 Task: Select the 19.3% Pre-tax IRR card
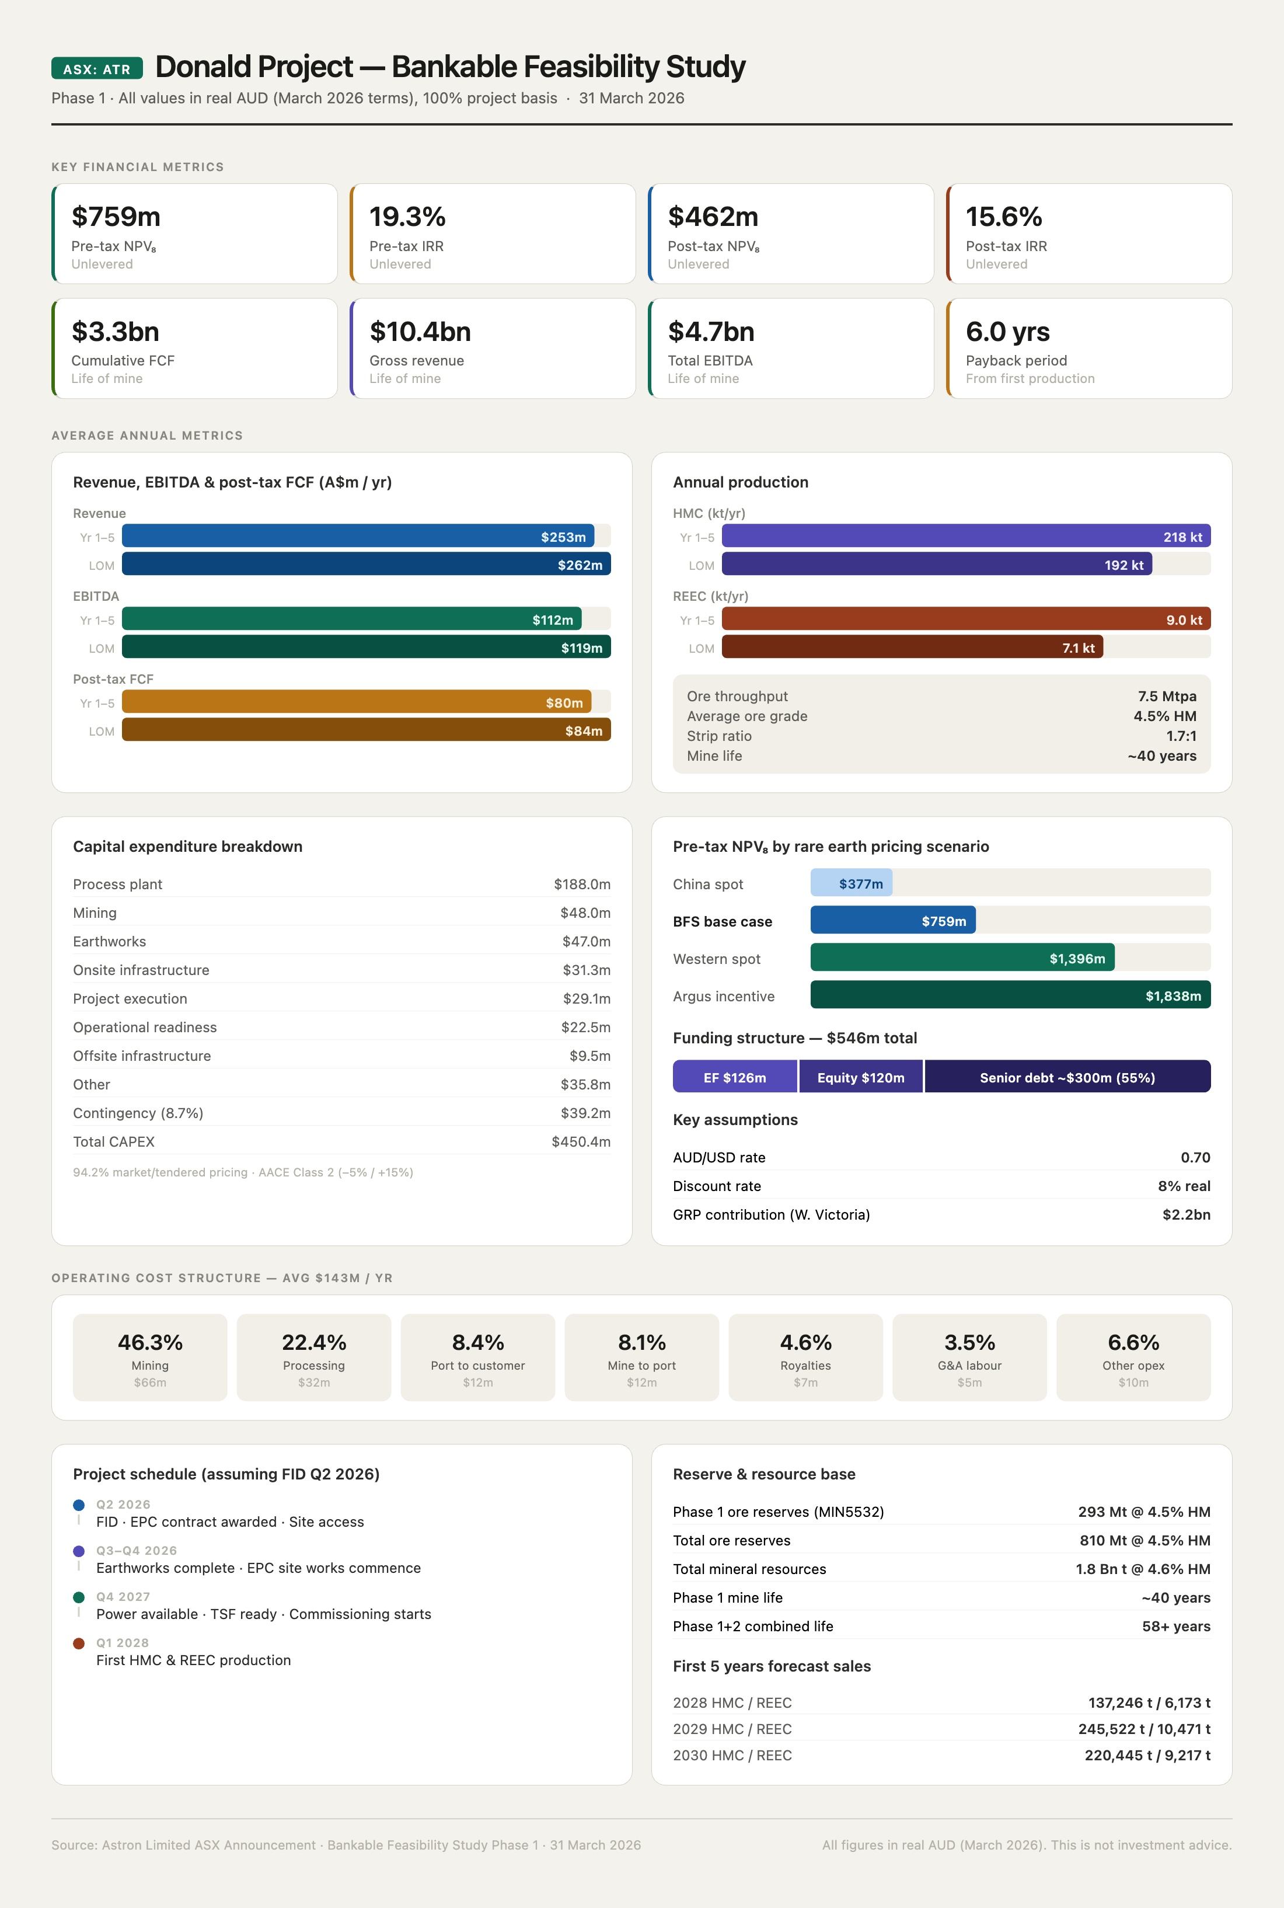[x=493, y=234]
